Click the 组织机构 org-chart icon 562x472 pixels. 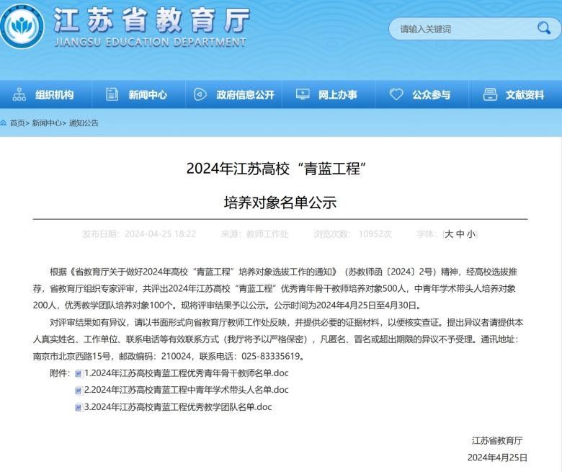click(19, 94)
